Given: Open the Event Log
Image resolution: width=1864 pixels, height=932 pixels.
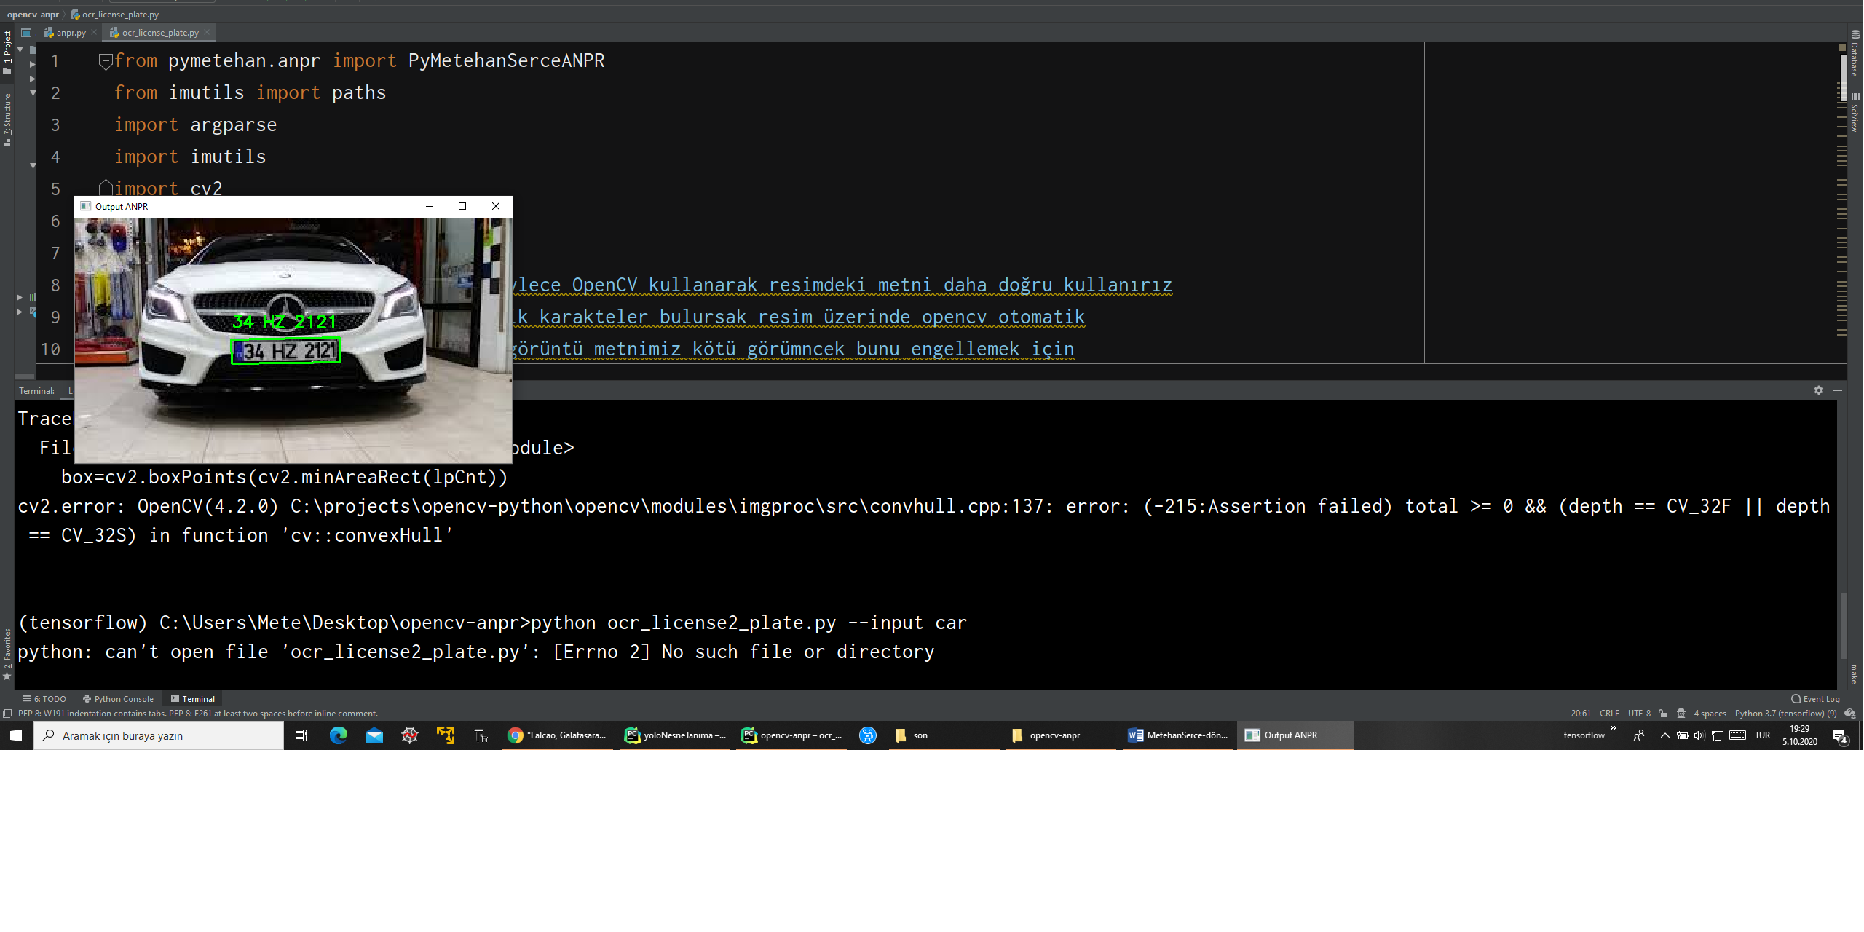Looking at the screenshot, I should (x=1815, y=699).
